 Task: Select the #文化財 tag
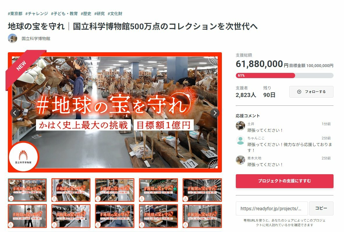pyautogui.click(x=115, y=14)
